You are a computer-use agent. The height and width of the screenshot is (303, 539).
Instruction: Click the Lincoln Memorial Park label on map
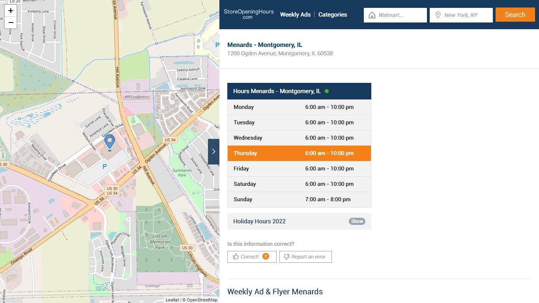point(160,242)
